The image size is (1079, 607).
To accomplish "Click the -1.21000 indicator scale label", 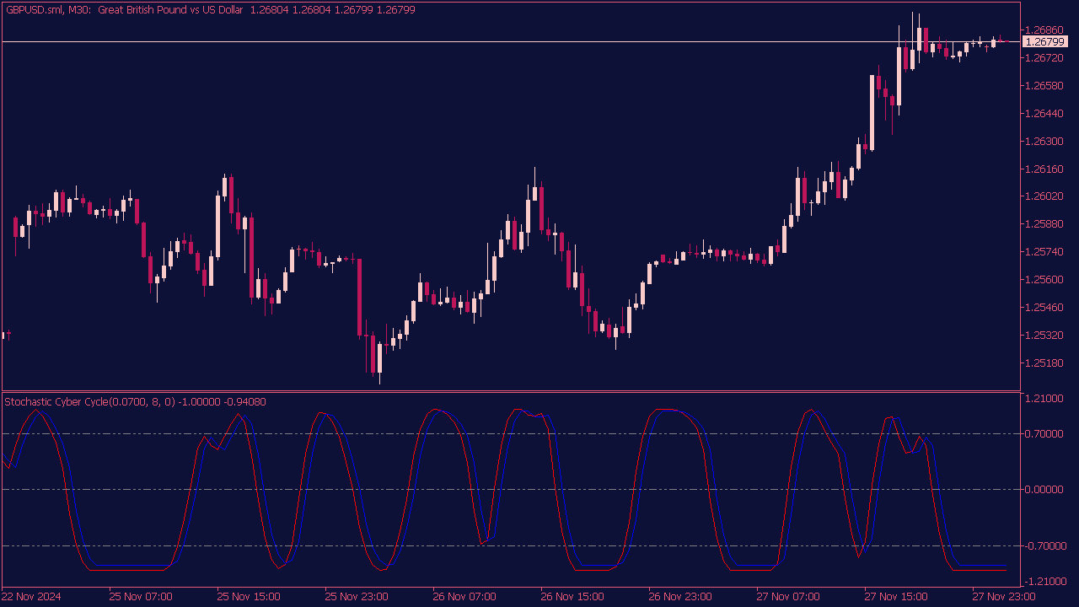I will click(1044, 582).
